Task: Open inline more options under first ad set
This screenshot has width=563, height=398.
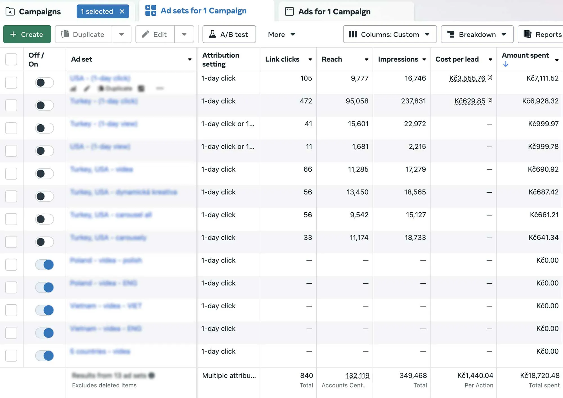Action: click(x=160, y=89)
